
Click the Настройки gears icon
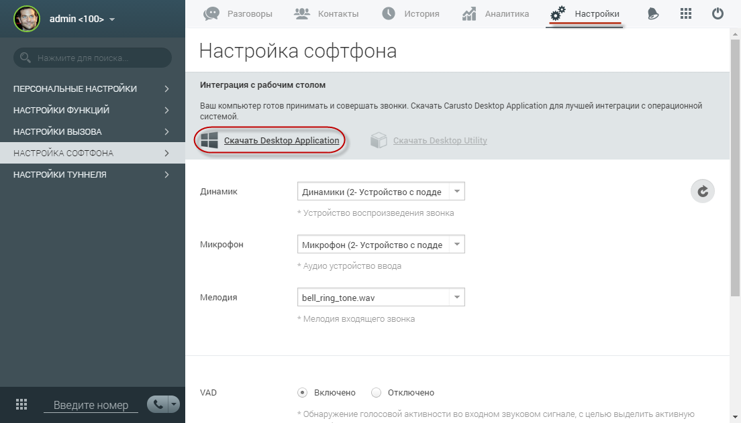click(558, 13)
